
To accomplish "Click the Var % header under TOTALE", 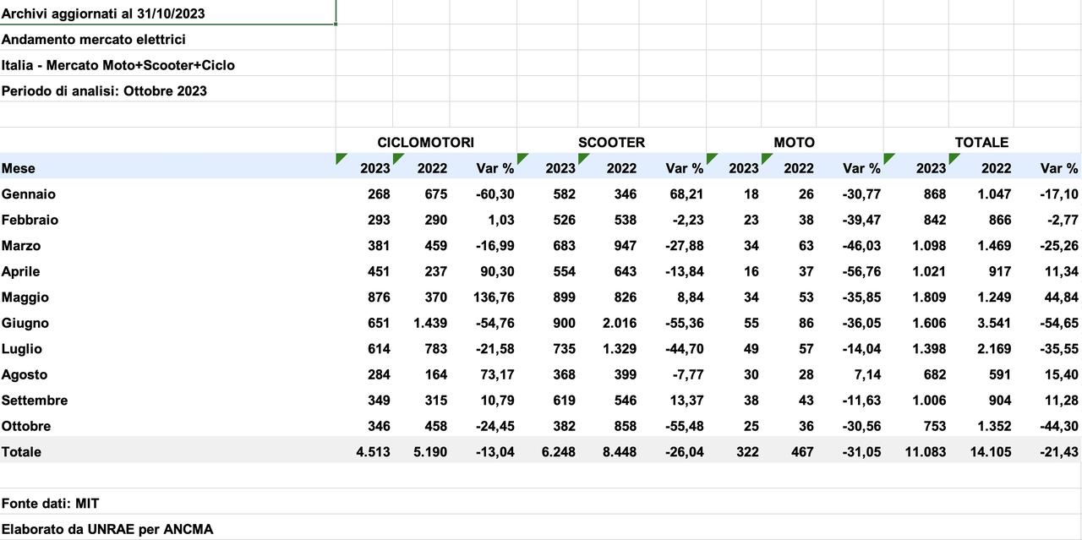I will (x=1048, y=168).
